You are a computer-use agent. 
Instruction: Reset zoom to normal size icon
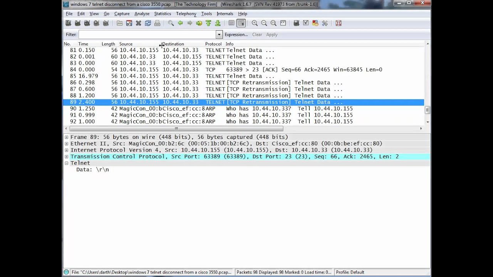[x=273, y=23]
